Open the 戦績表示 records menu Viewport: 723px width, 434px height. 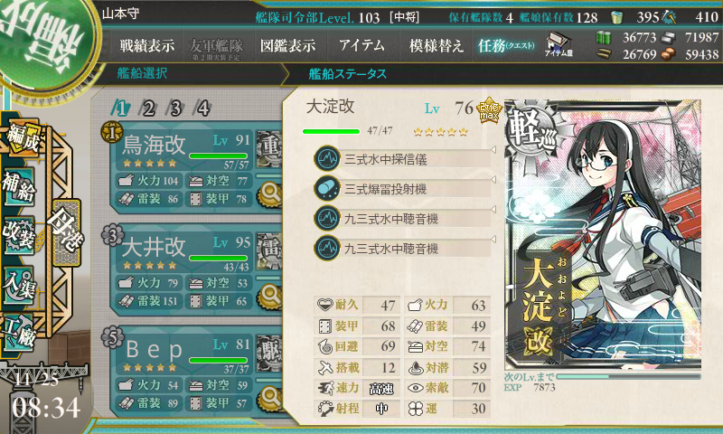tap(147, 45)
